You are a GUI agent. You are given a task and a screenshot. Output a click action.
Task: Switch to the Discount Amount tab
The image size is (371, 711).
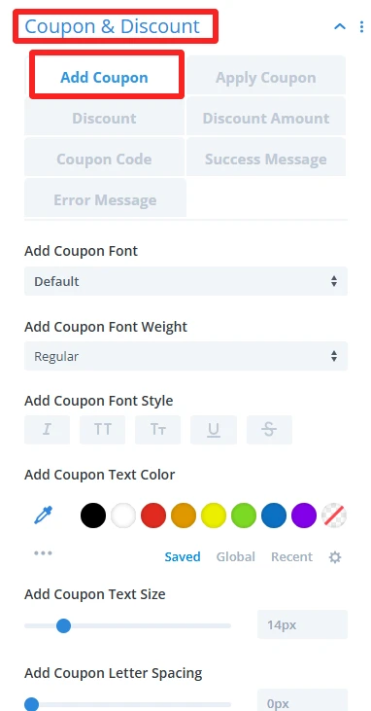tap(266, 118)
